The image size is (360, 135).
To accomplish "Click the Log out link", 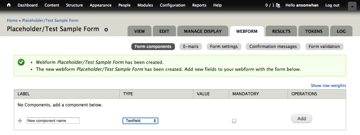I will click(332, 5).
